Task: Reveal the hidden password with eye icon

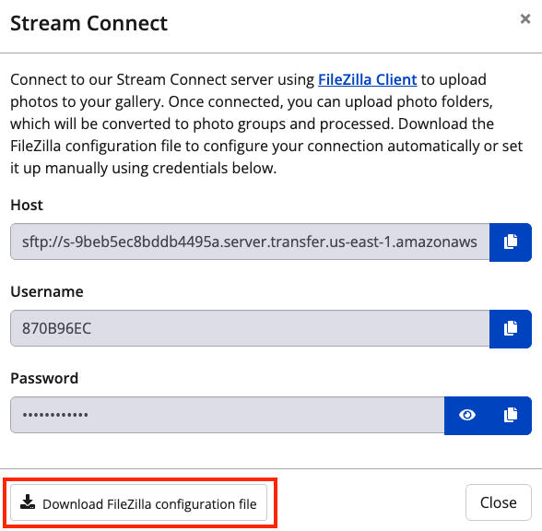Action: click(467, 415)
